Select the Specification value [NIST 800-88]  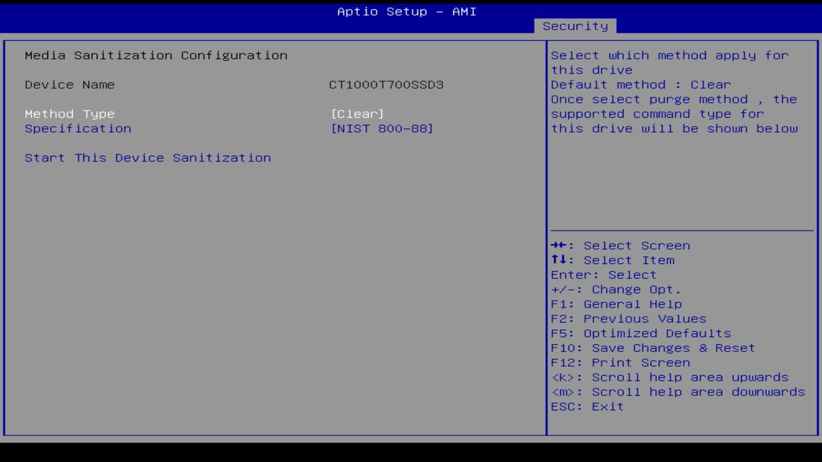pos(383,128)
